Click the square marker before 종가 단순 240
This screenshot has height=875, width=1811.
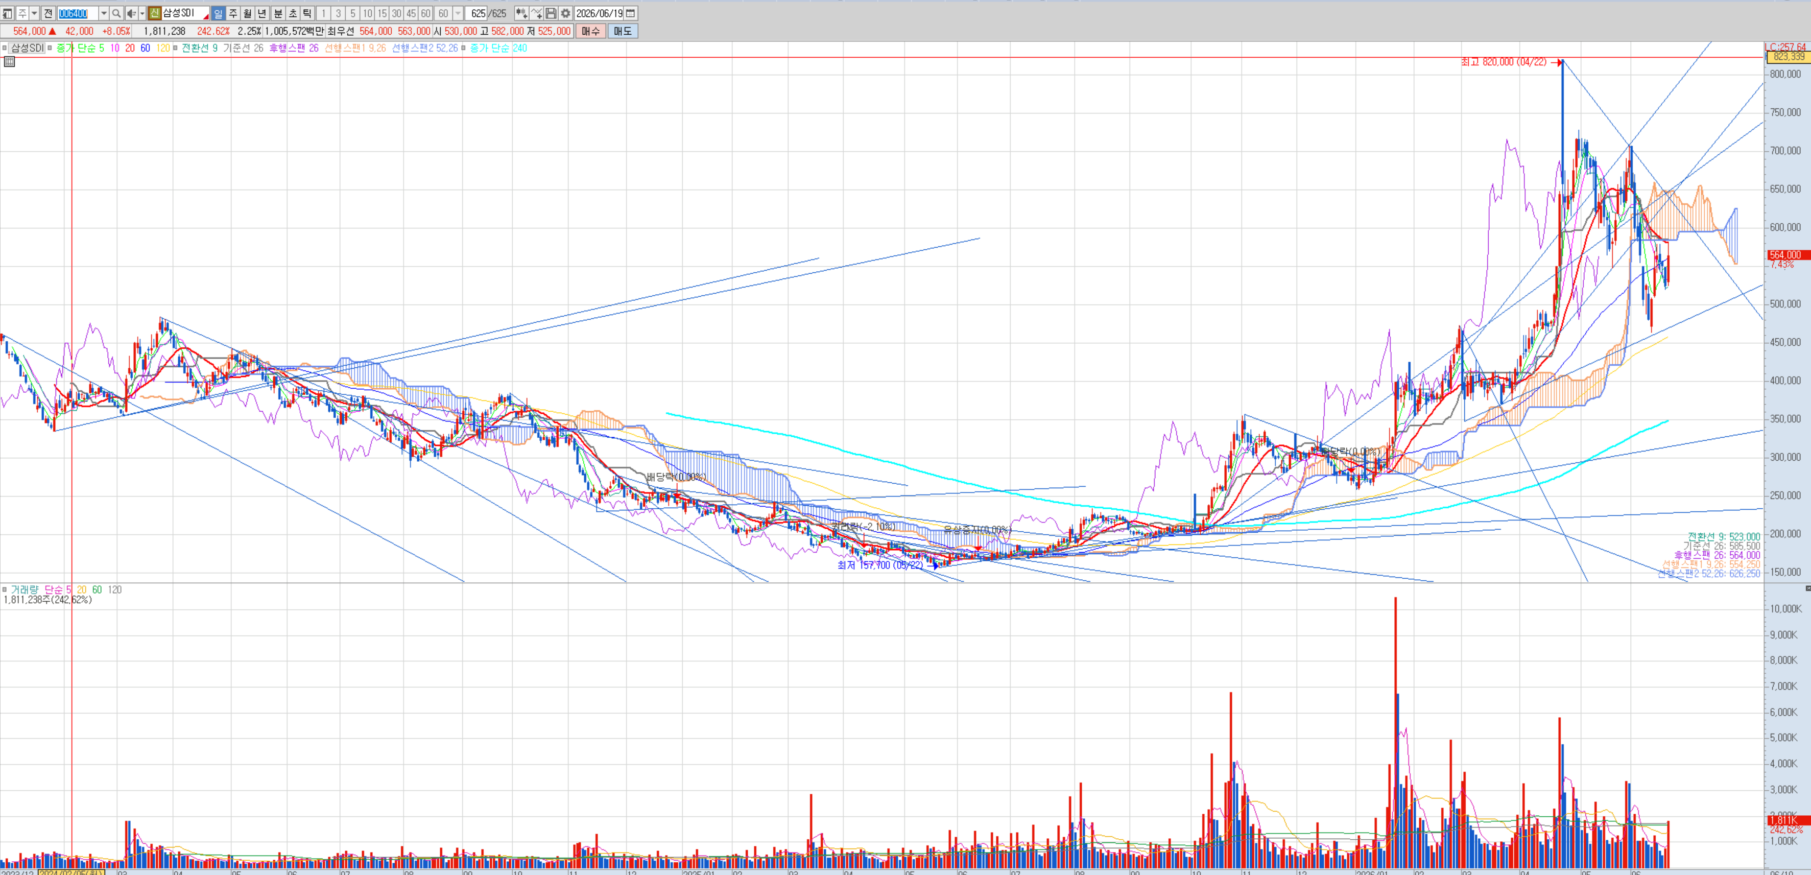click(x=463, y=48)
